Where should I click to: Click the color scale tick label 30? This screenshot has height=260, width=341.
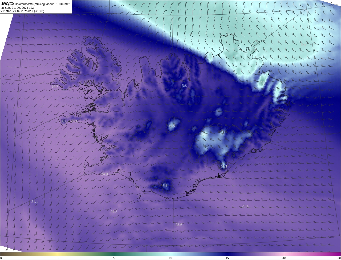point(284,258)
